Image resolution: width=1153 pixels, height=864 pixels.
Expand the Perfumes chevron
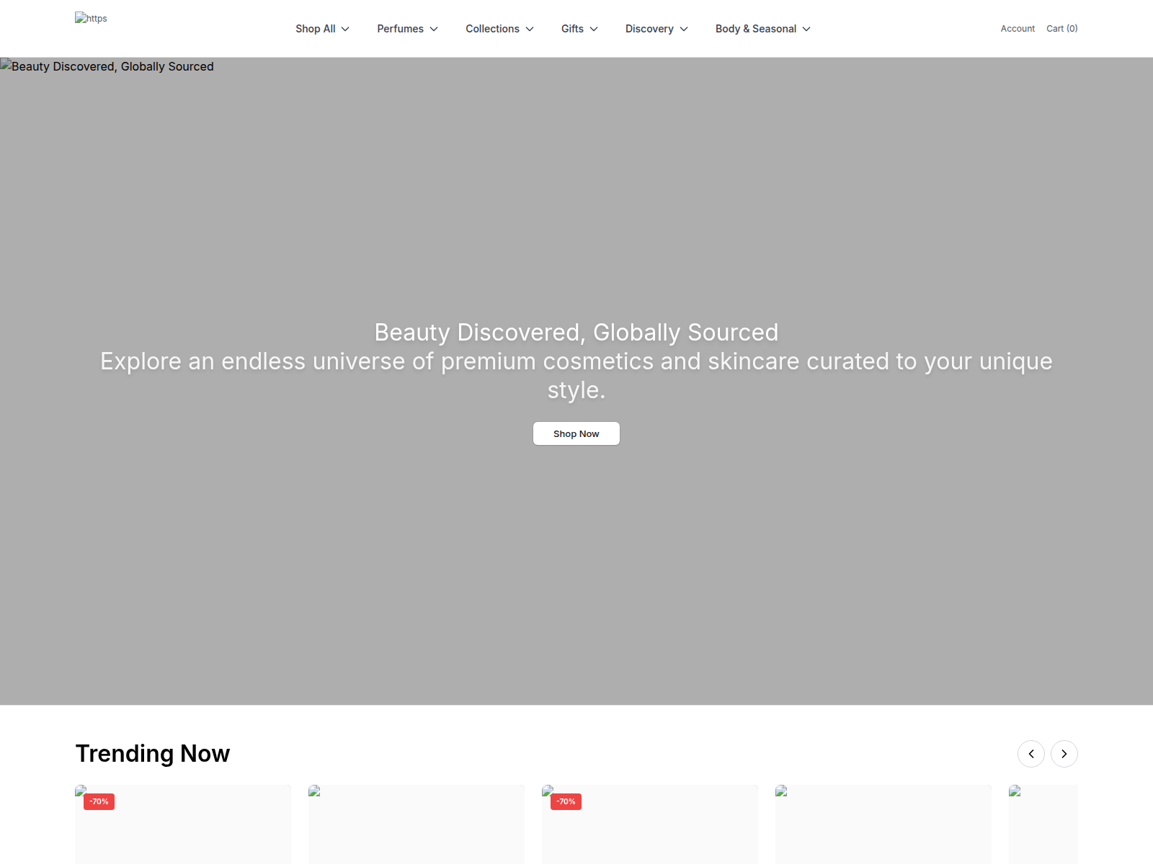coord(434,29)
